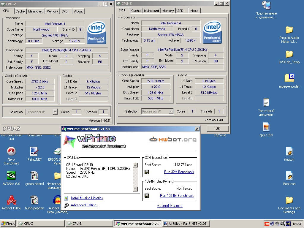Expand Processor #1 selection in right CPU-Z

[171, 111]
